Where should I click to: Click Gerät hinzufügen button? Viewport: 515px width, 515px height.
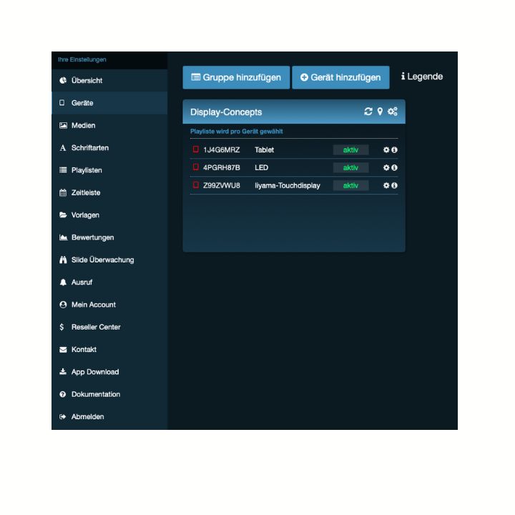pyautogui.click(x=340, y=77)
